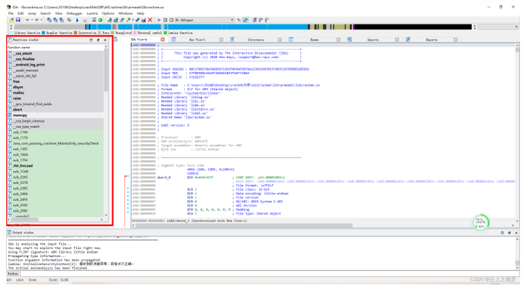Click the Imports tab icon

[349, 40]
